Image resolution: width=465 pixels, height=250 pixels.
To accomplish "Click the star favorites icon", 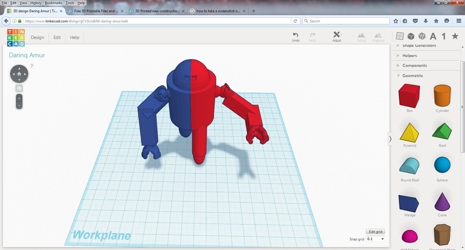I will (x=456, y=36).
